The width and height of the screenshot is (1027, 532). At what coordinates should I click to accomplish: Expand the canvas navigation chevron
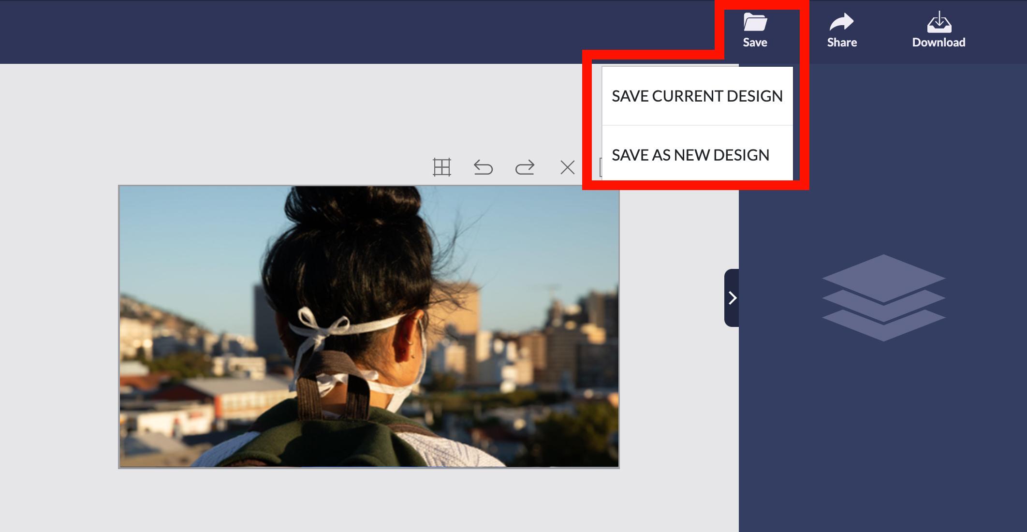(x=734, y=297)
